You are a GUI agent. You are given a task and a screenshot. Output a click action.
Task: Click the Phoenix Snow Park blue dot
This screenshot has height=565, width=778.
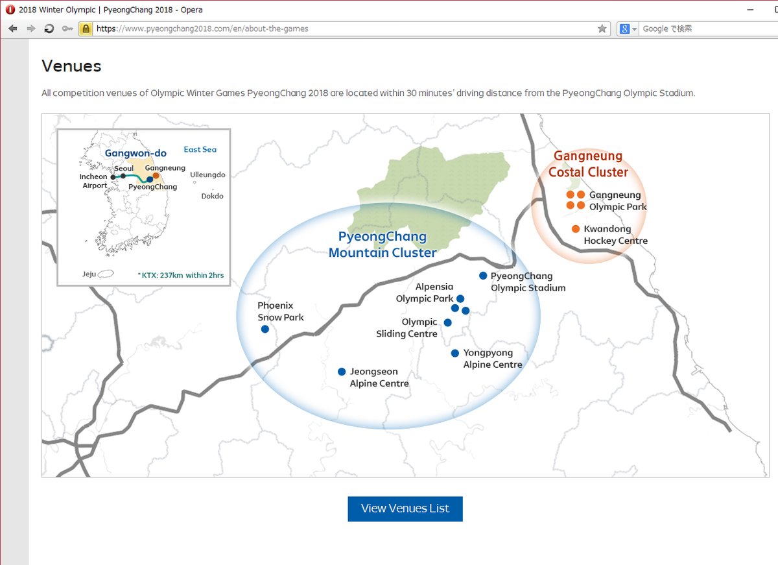265,330
